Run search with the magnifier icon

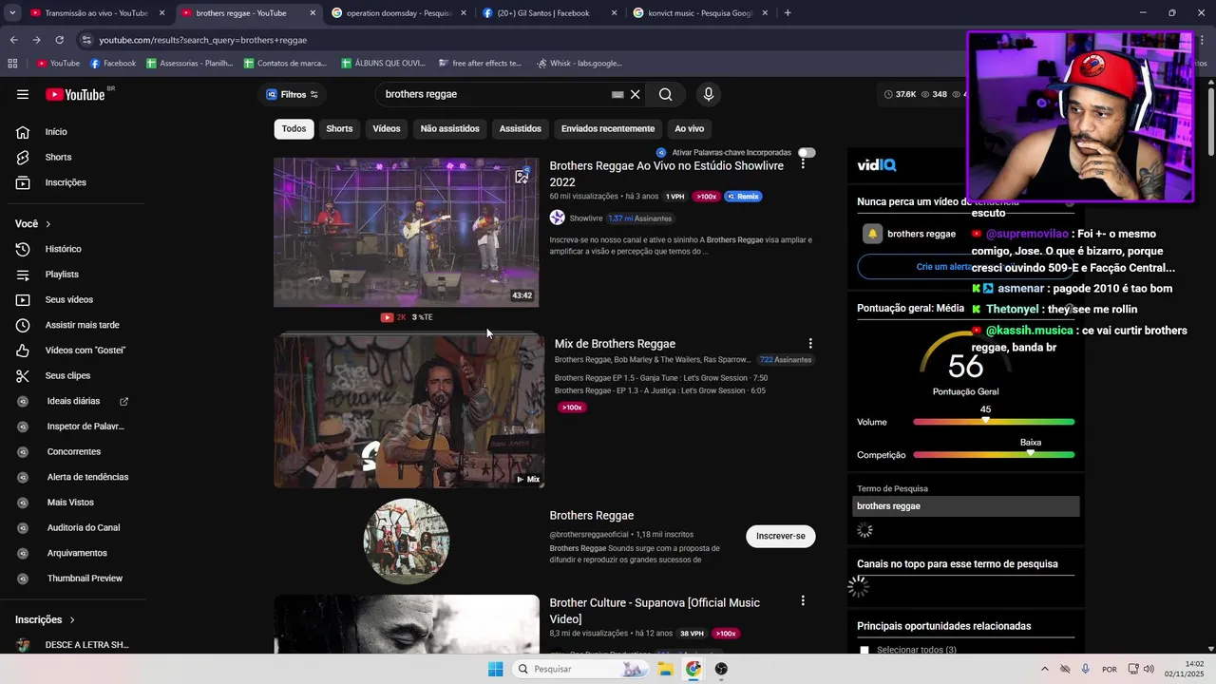point(666,94)
